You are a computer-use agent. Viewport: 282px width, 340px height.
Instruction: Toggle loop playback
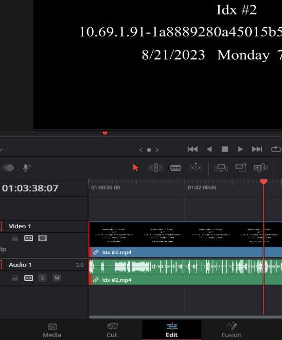click(276, 149)
